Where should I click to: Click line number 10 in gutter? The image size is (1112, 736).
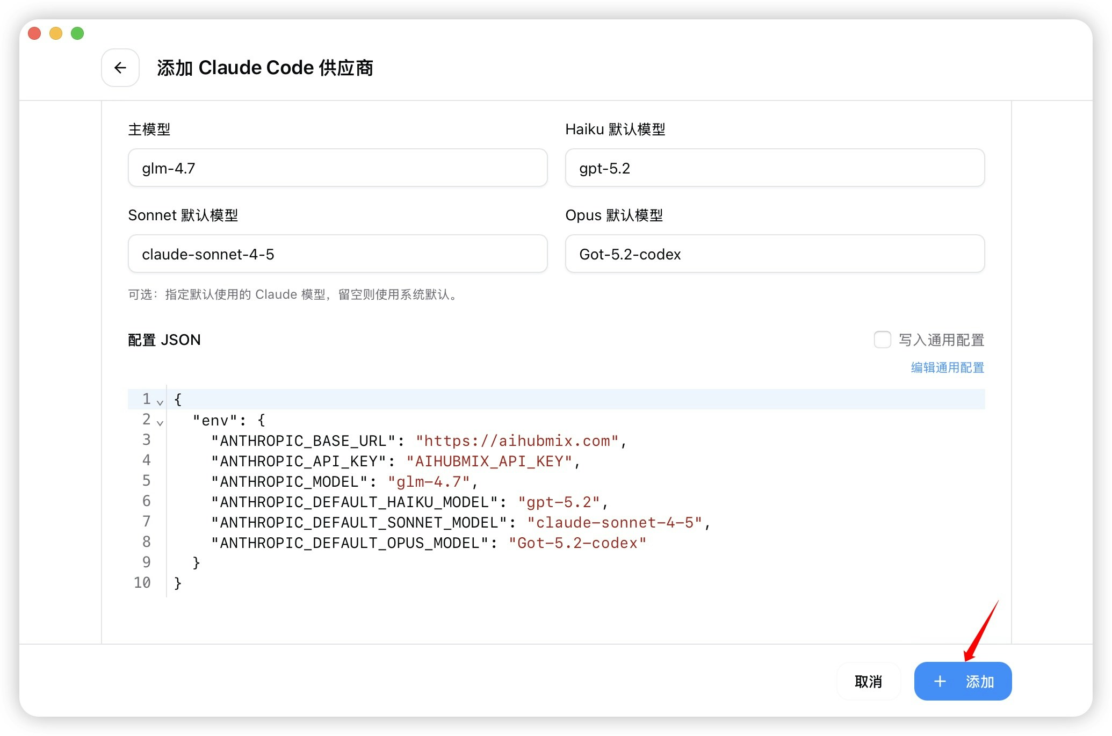tap(142, 583)
